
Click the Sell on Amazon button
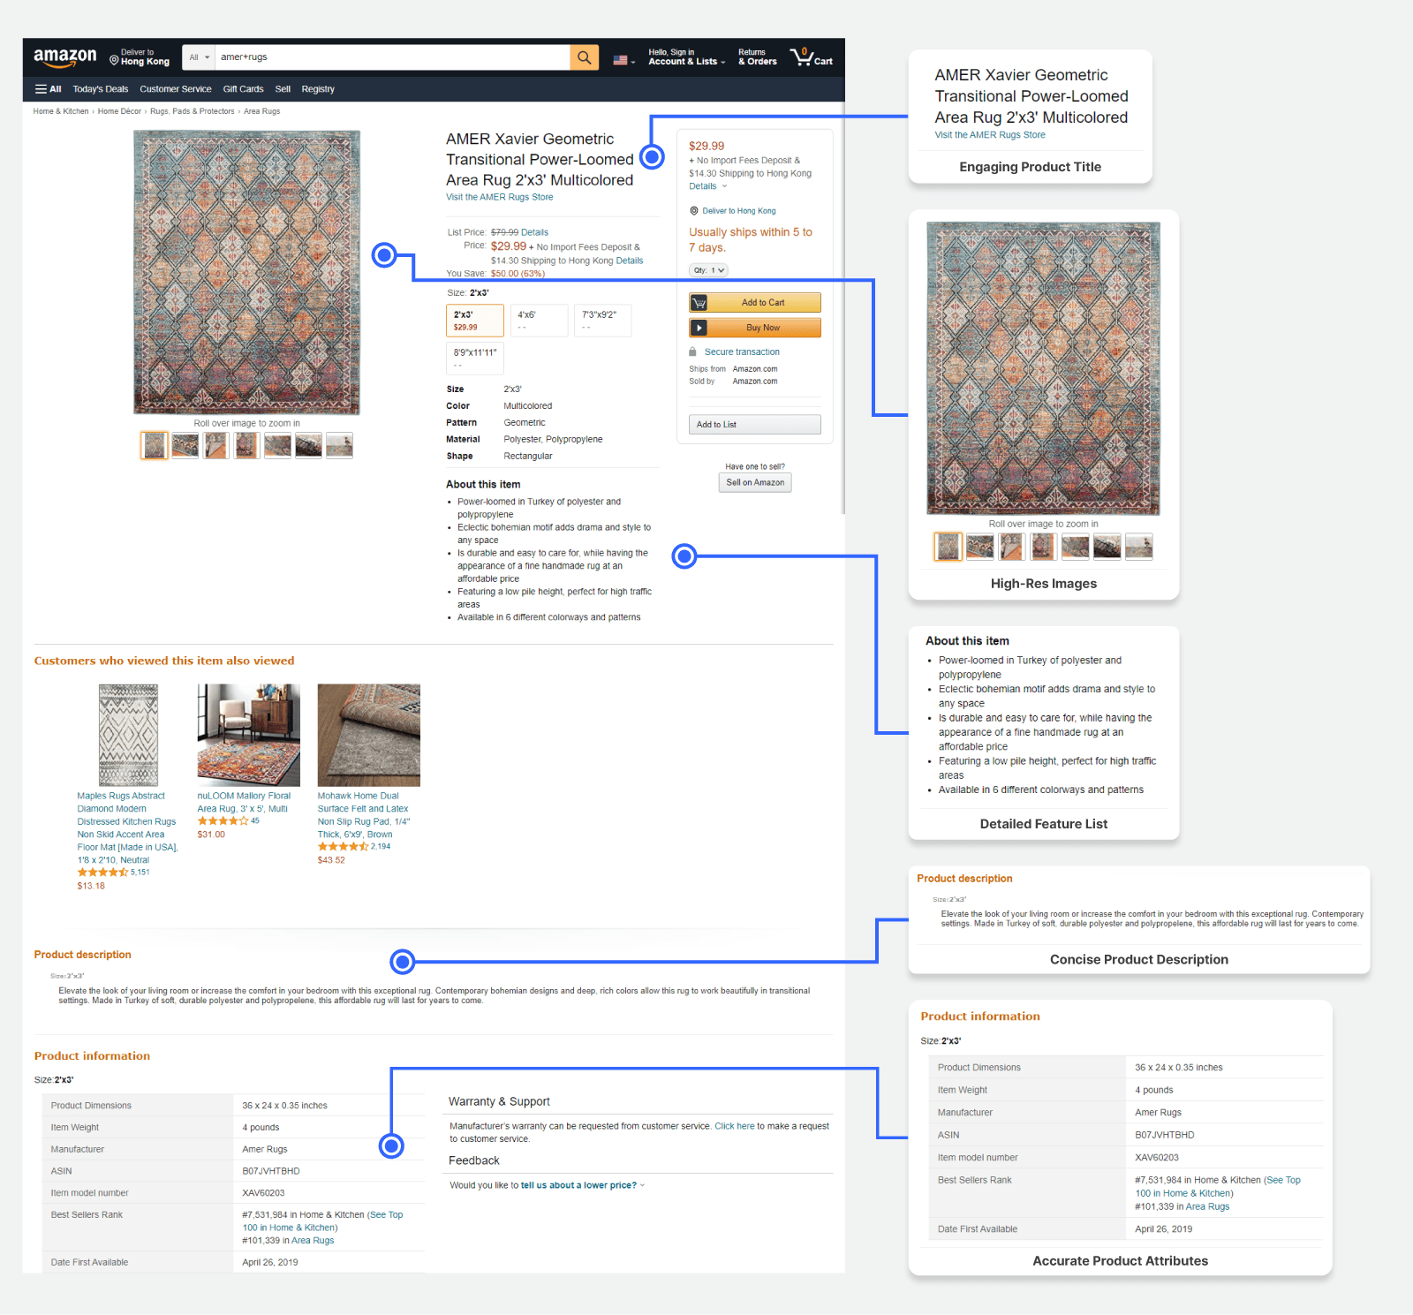pyautogui.click(x=755, y=482)
